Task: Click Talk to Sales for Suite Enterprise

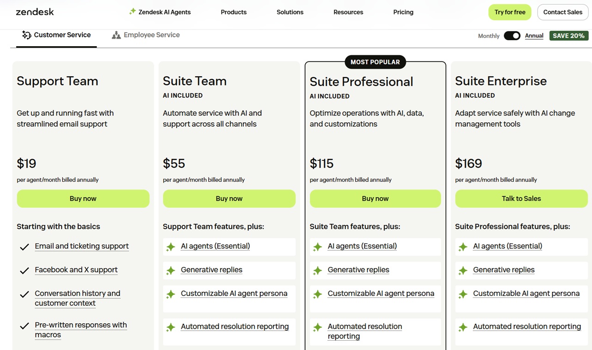Action: point(521,198)
